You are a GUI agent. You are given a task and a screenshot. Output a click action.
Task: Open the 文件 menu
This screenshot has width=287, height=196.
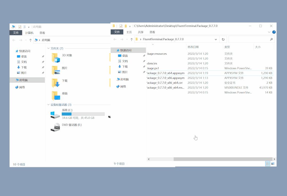pyautogui.click(x=117, y=32)
